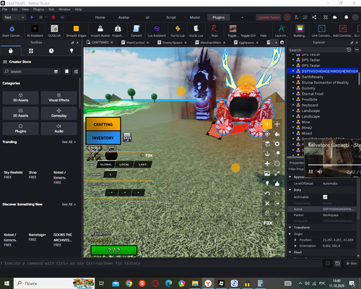Click the F3X undo arrow
Screen dimensions: 361x289
pos(267,194)
